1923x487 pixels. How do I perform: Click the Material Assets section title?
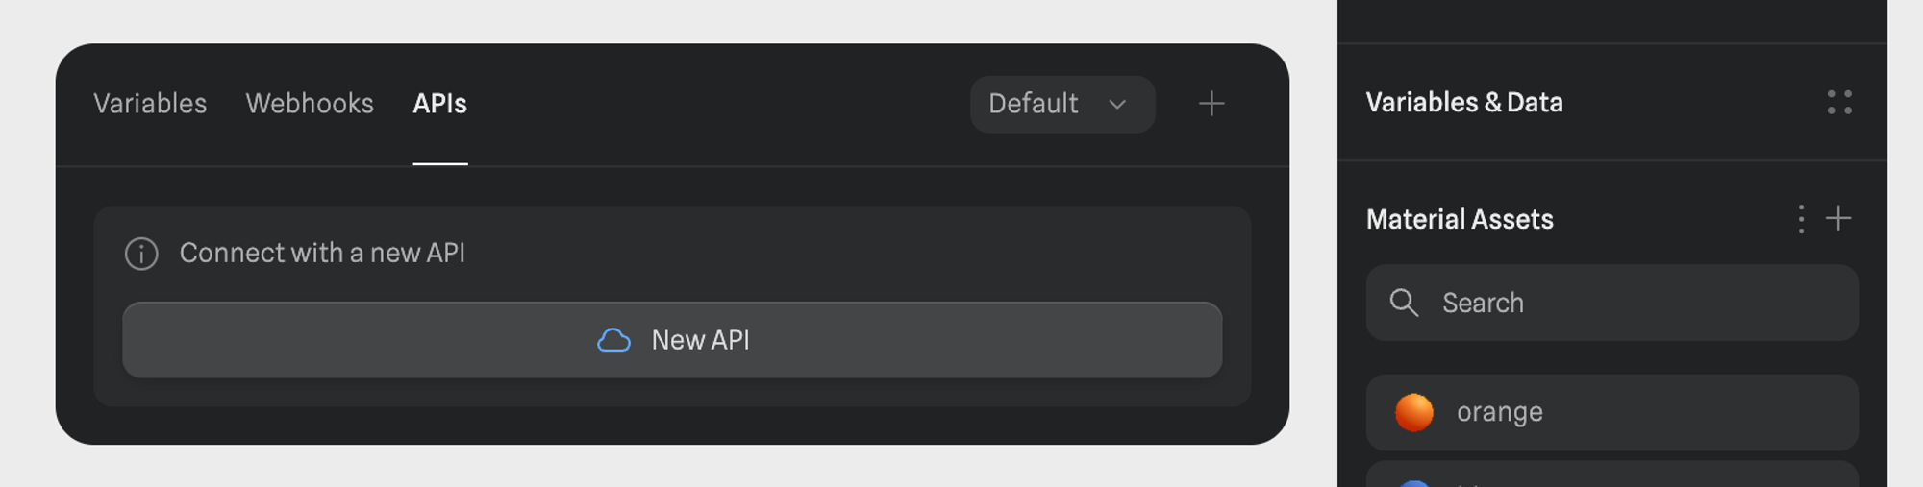1459,220
